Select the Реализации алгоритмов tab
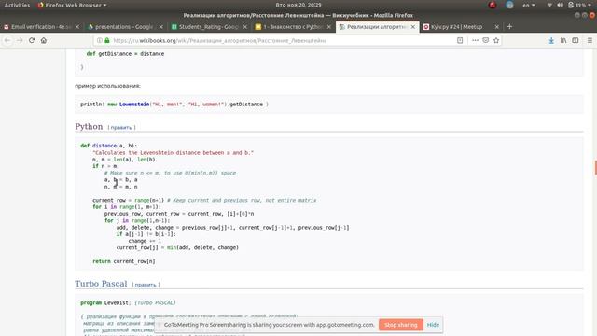597x336 pixels. [x=377, y=27]
